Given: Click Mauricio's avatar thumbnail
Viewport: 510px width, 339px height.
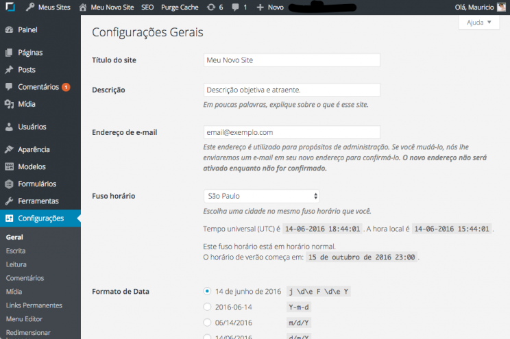Looking at the screenshot, I should tap(501, 7).
